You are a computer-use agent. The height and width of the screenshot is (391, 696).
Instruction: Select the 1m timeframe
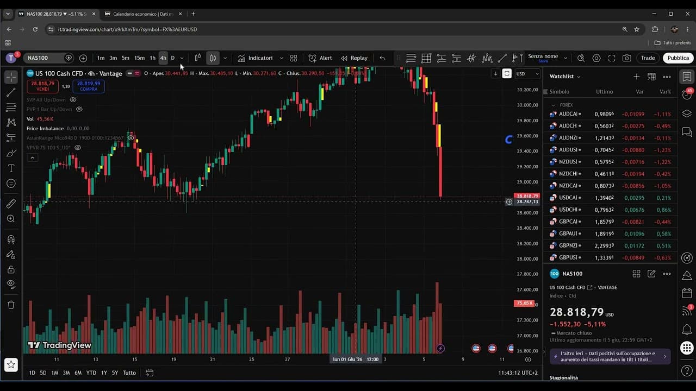(101, 58)
